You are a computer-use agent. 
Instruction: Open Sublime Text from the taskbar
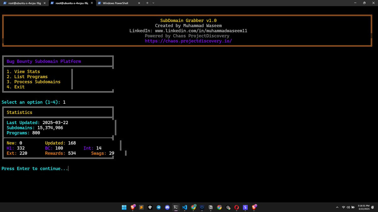point(141,207)
